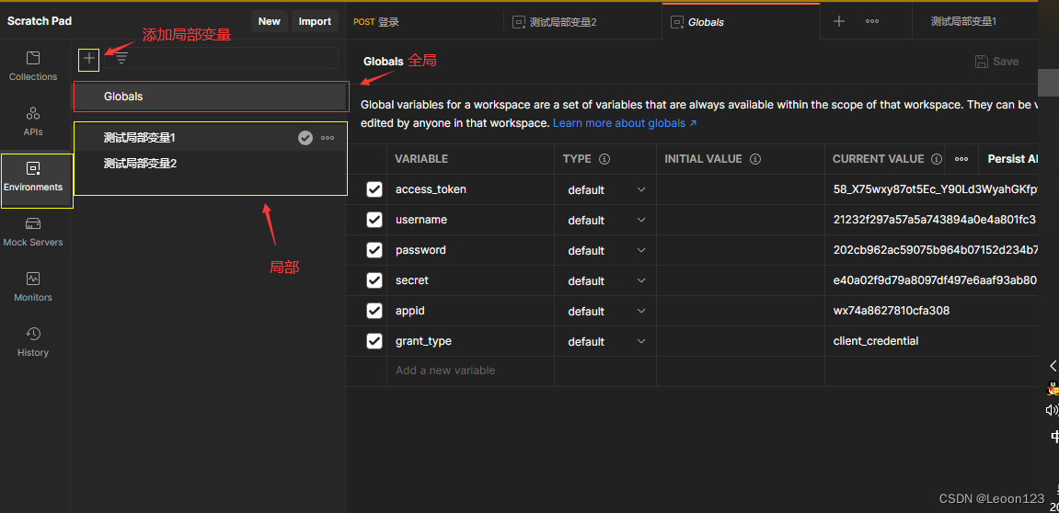This screenshot has height=513, width=1059.
Task: Uncheck the secret variable checkbox
Action: pos(374,280)
